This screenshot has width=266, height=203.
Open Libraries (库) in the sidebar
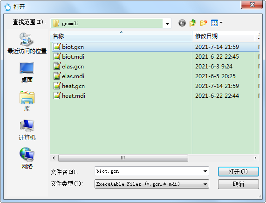pyautogui.click(x=27, y=101)
